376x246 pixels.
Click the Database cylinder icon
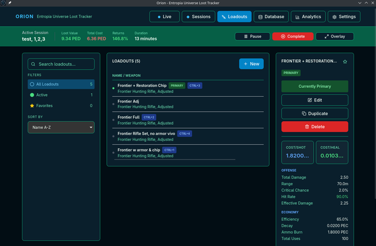(x=260, y=17)
